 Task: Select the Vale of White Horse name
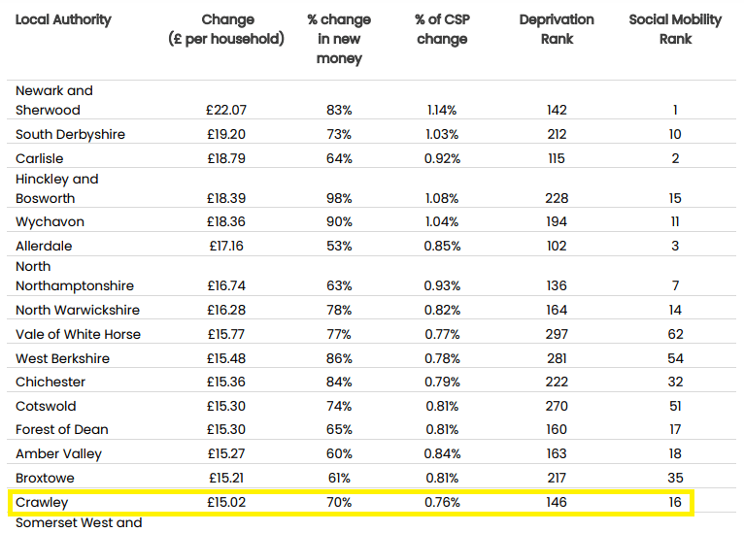(78, 335)
